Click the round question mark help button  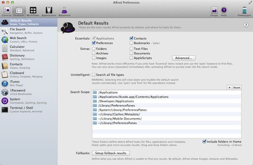pos(246,25)
